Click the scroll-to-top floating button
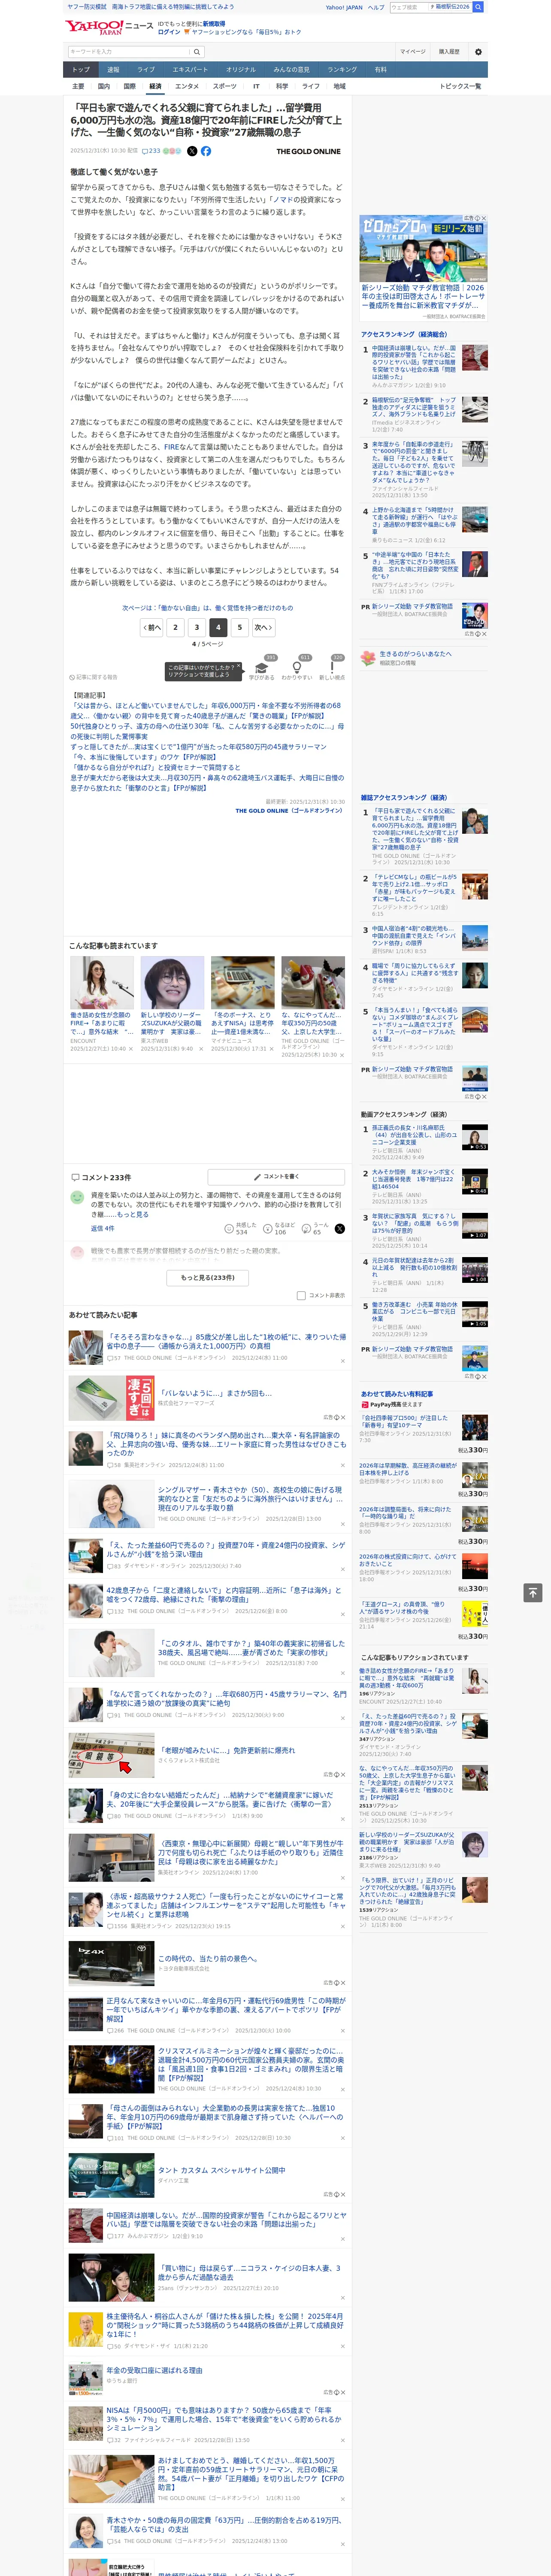 (x=533, y=1592)
